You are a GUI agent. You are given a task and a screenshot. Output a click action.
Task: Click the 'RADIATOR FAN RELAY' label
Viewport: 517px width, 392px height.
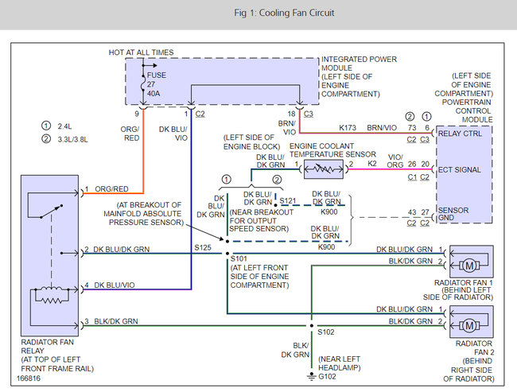coord(47,347)
